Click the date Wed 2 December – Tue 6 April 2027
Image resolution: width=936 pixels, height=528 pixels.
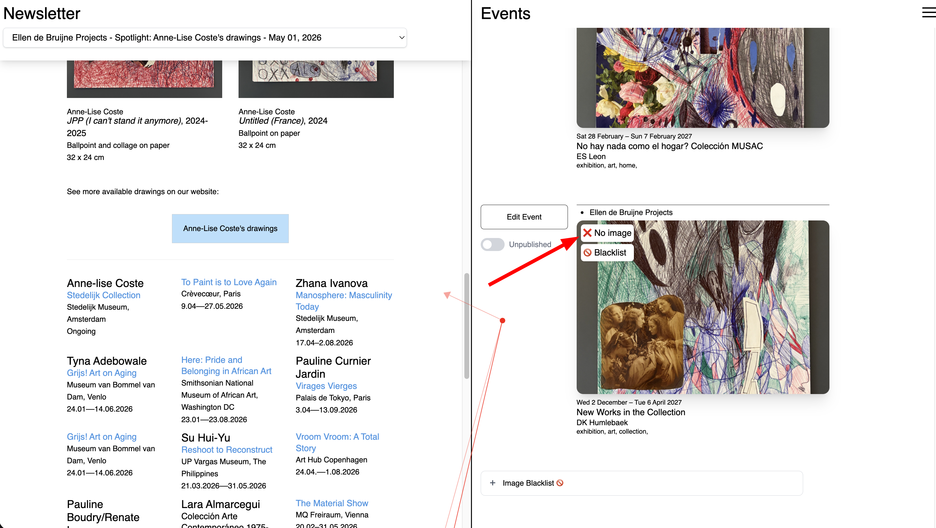(x=629, y=403)
